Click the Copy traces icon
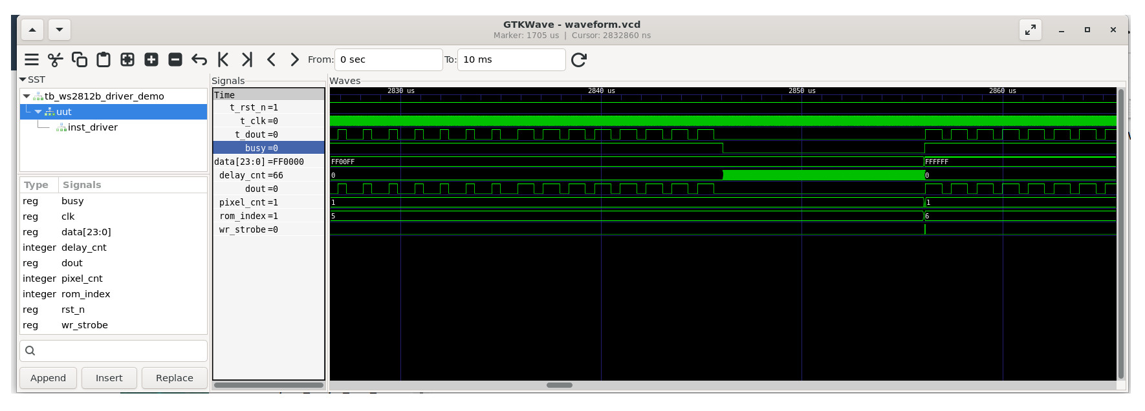Viewport: 1145px width, 411px height. [x=80, y=60]
